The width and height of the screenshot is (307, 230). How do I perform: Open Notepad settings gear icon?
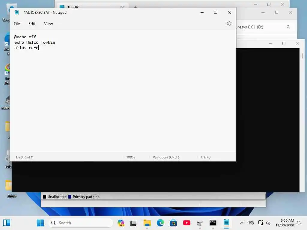[x=229, y=23]
